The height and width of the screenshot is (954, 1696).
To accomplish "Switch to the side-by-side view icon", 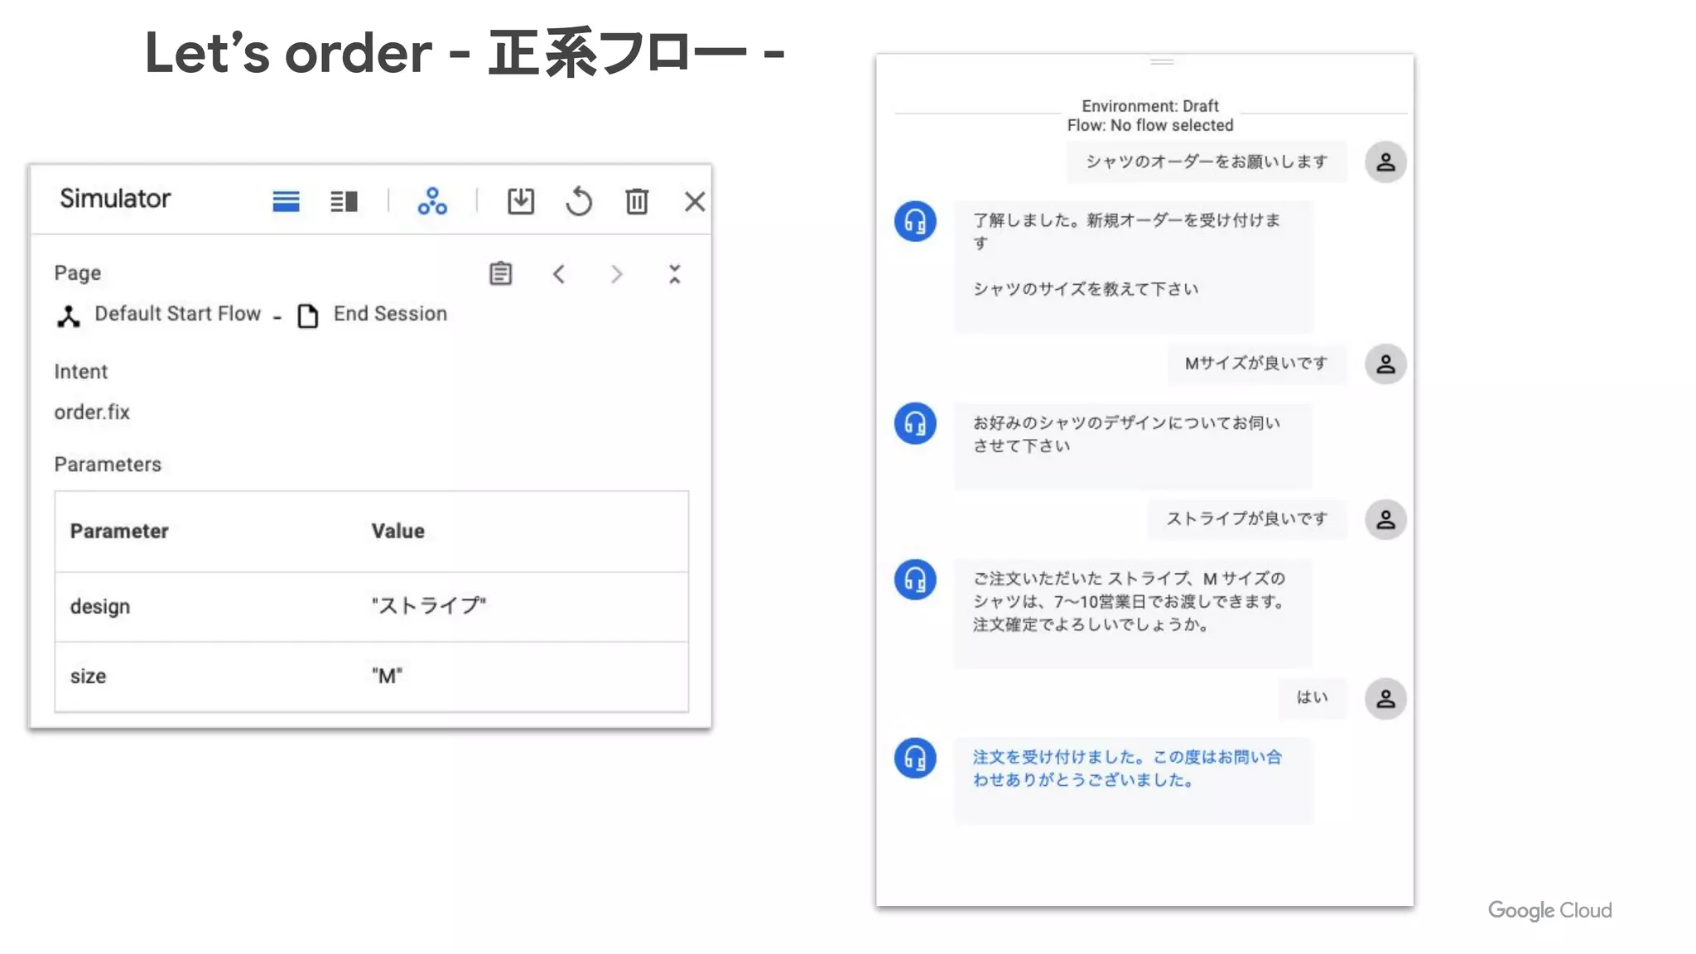I will [344, 201].
